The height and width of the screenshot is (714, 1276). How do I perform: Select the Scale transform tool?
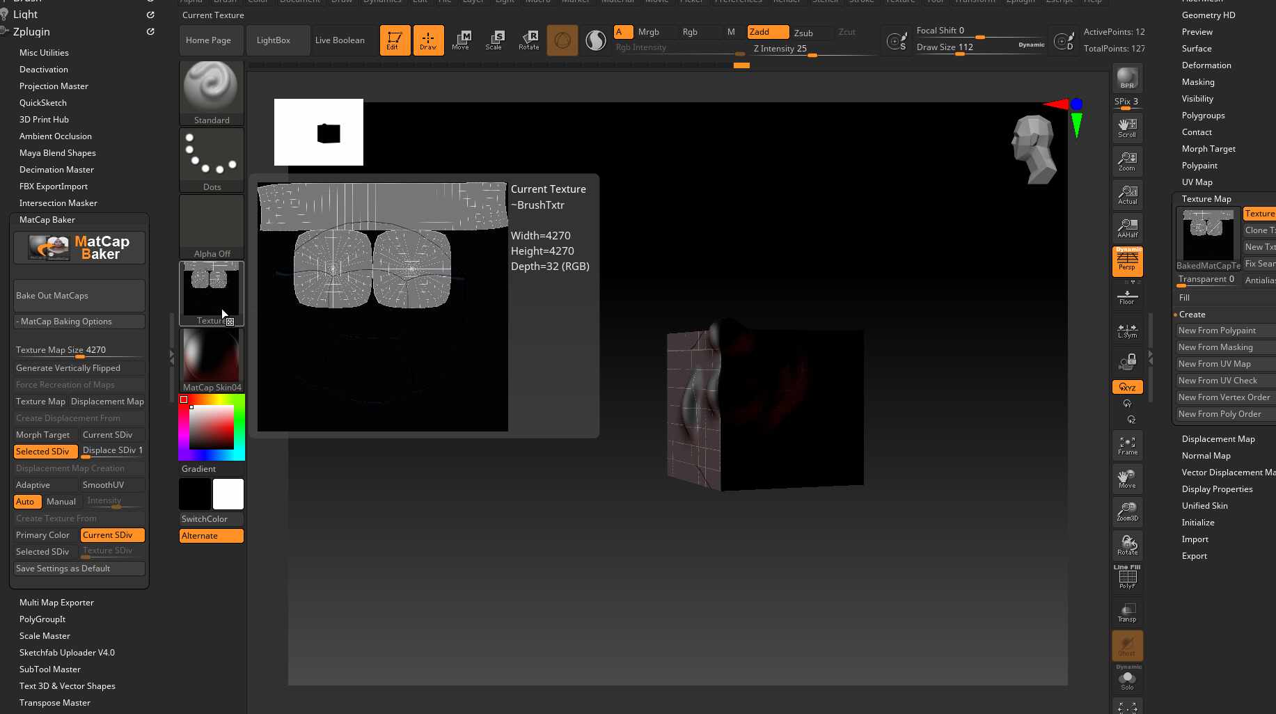(x=494, y=40)
